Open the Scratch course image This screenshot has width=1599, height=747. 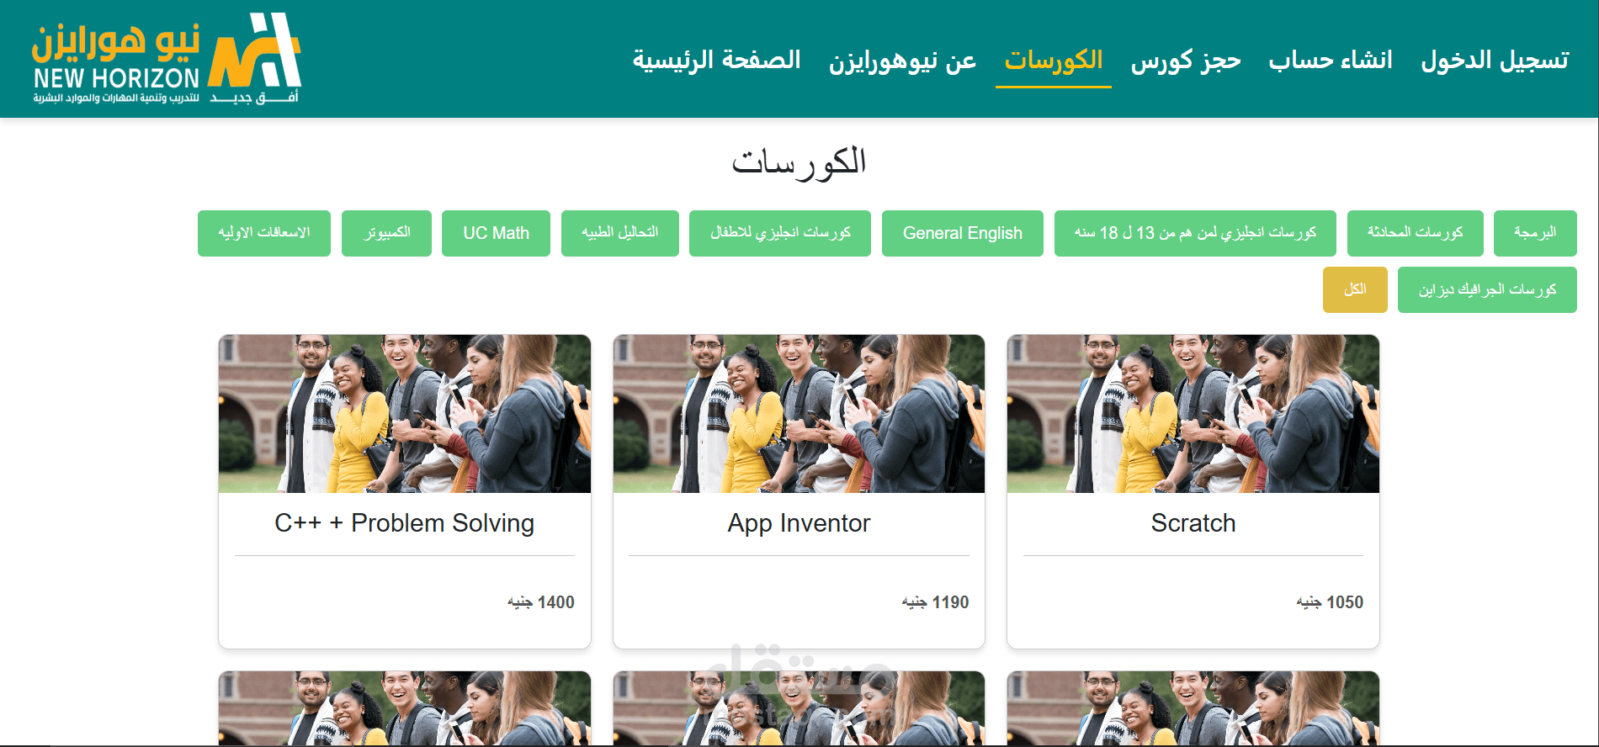point(1193,414)
